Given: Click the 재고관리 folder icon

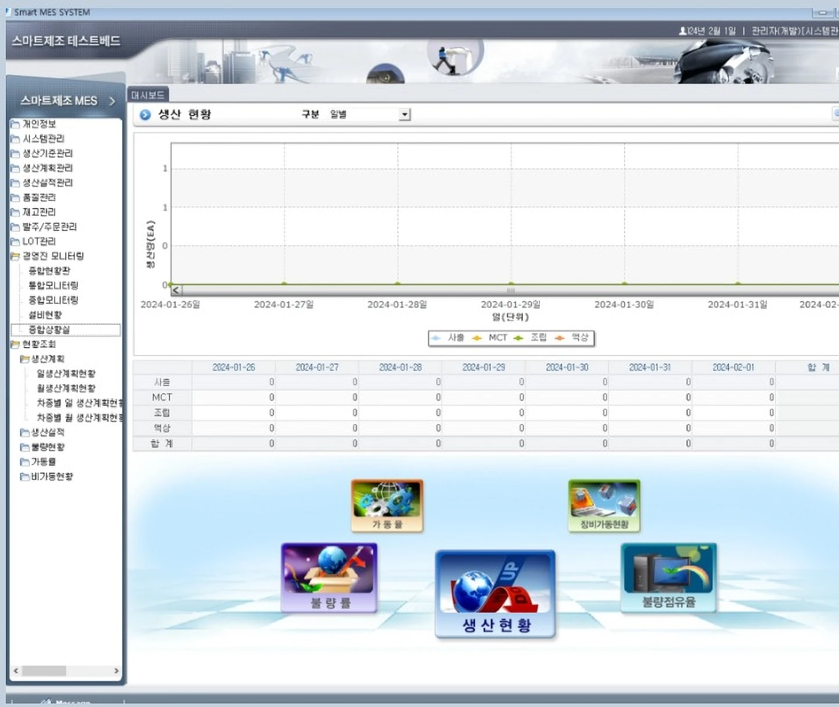Looking at the screenshot, I should tap(15, 212).
